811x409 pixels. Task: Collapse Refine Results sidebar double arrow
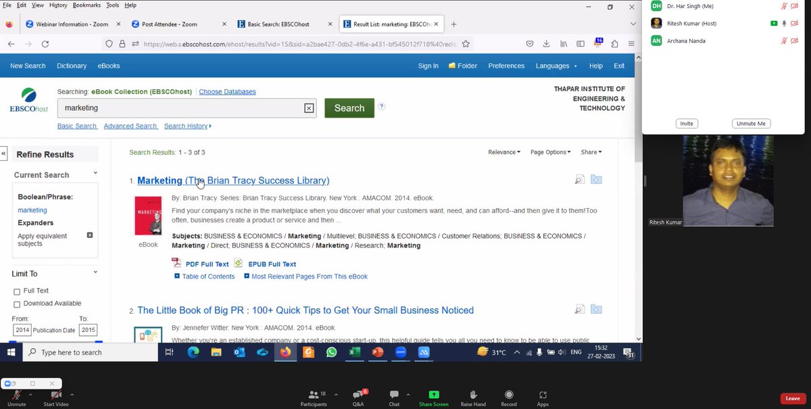pyautogui.click(x=3, y=154)
